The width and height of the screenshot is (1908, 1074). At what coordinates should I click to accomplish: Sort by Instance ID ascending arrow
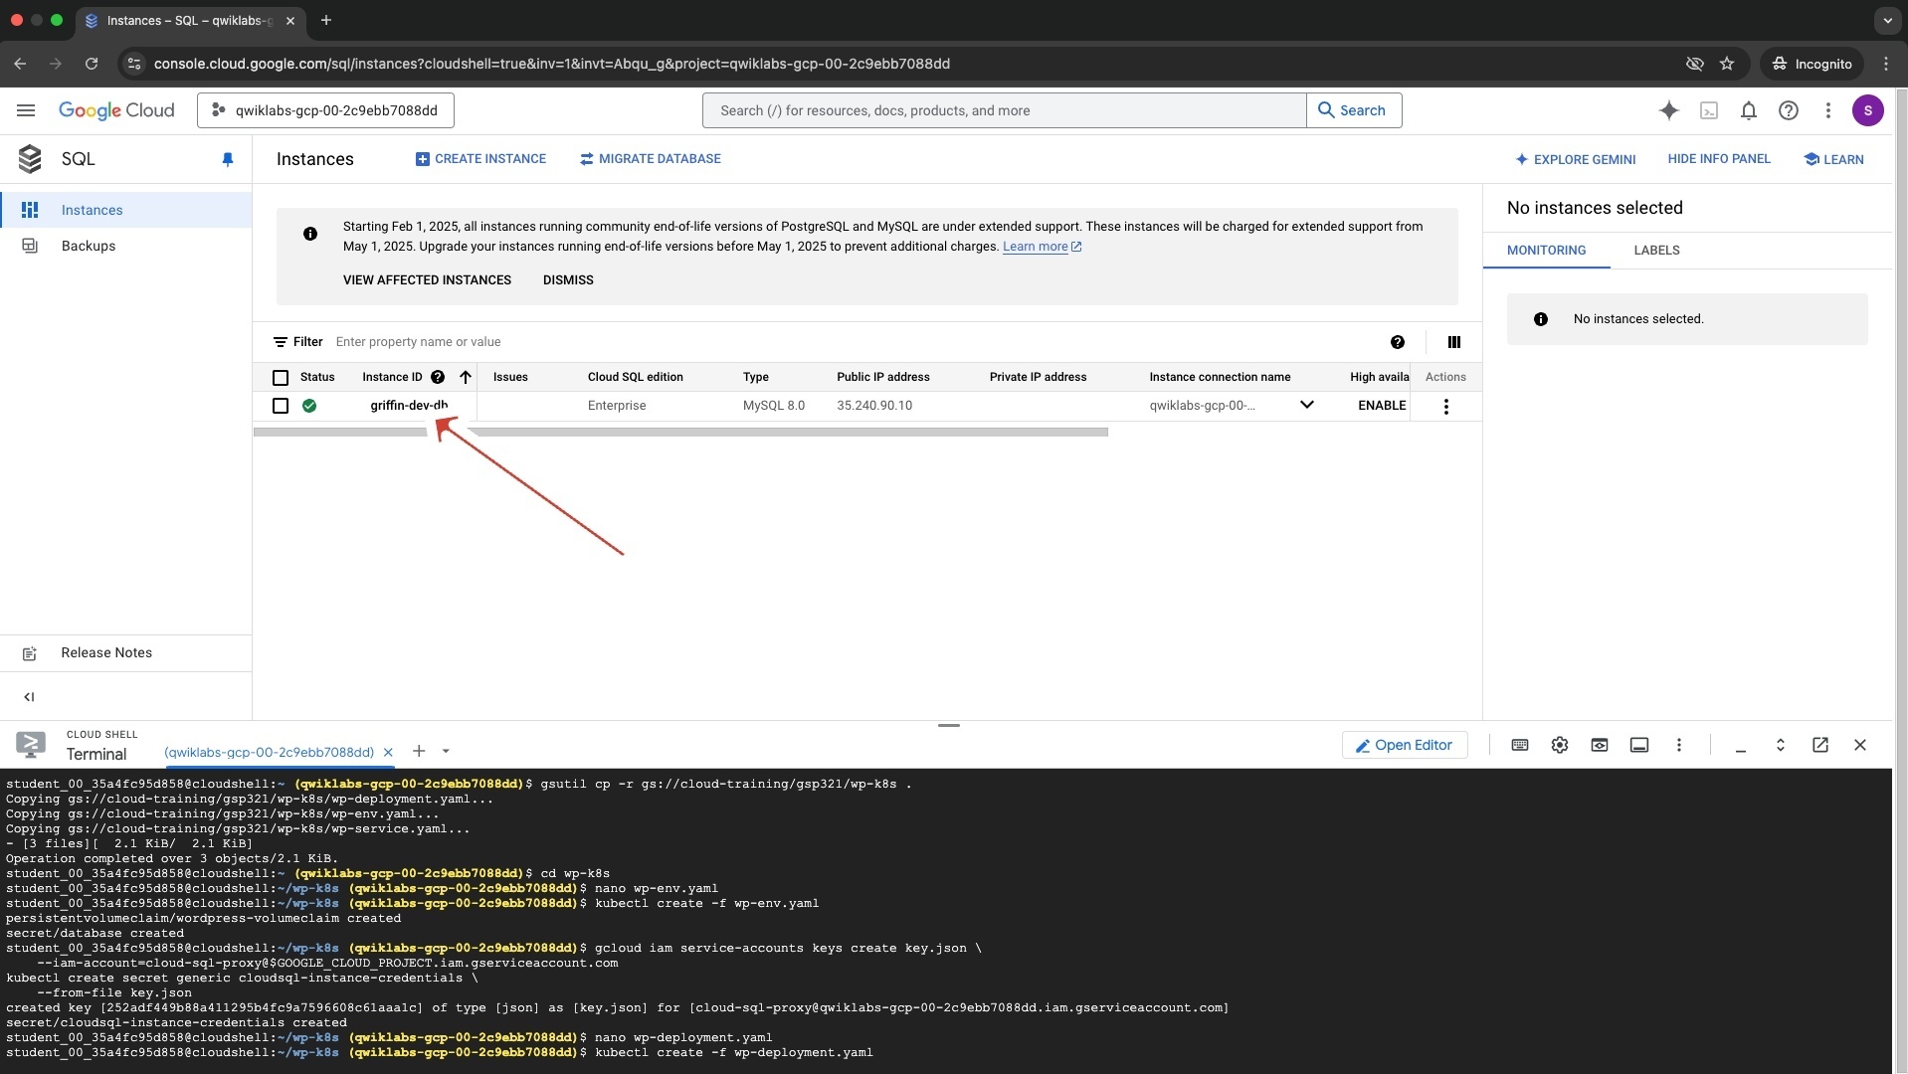465,377
